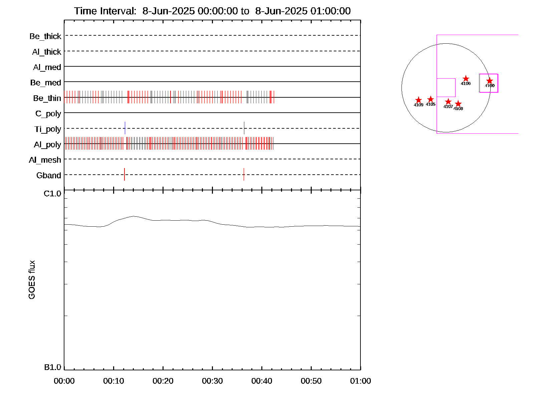Screen dimensions: 534x400
Task: Click the GOES flux axis title
Action: (32, 280)
